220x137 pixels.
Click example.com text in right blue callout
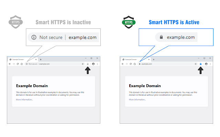tap(181, 37)
